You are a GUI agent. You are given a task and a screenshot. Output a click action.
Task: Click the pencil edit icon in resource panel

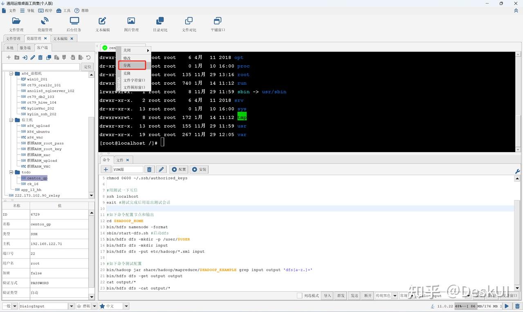[33, 58]
